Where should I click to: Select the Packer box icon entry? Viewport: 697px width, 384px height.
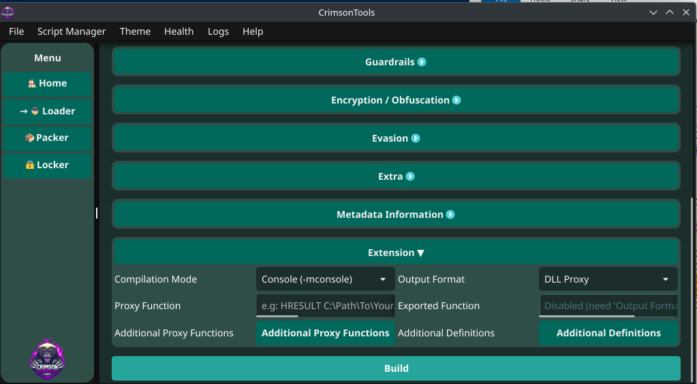47,138
